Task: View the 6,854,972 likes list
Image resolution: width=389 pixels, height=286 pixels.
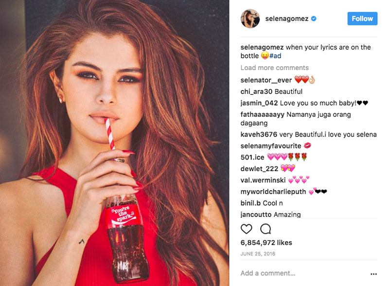Action: 266,243
